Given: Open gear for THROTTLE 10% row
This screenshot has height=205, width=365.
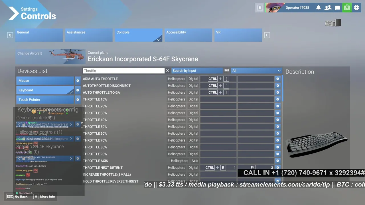Looking at the screenshot, I should point(277,99).
